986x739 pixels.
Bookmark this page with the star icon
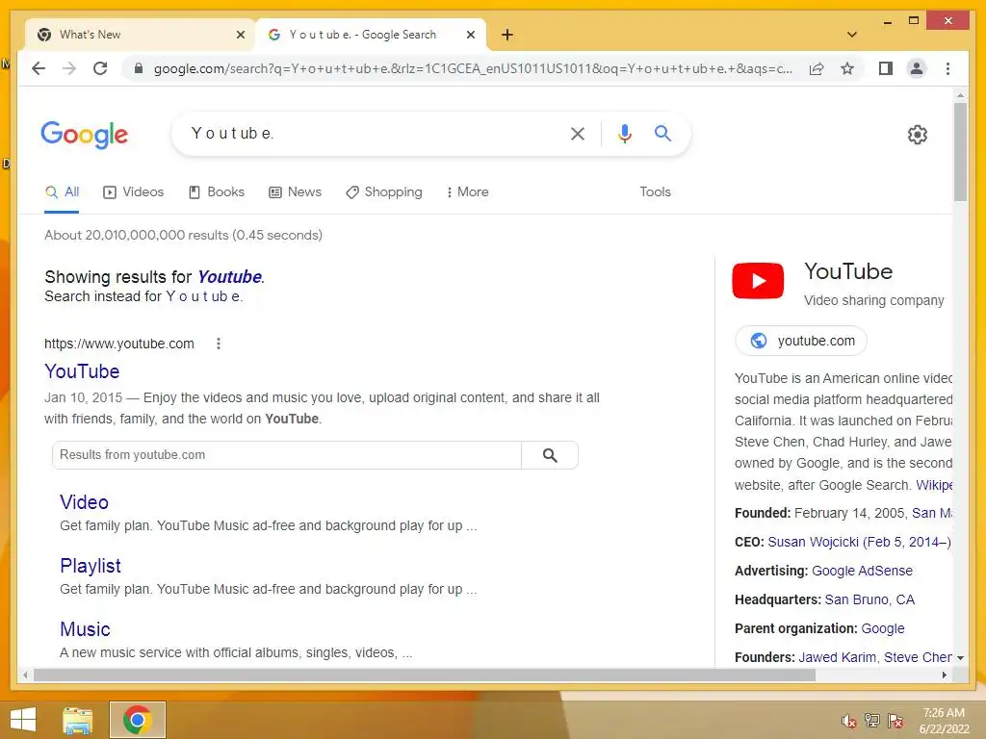point(847,68)
